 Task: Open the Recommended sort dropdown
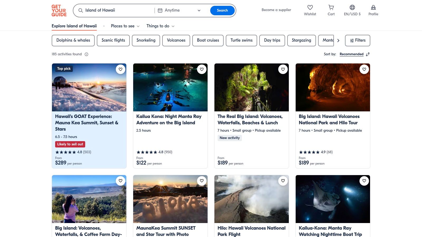coord(352,54)
